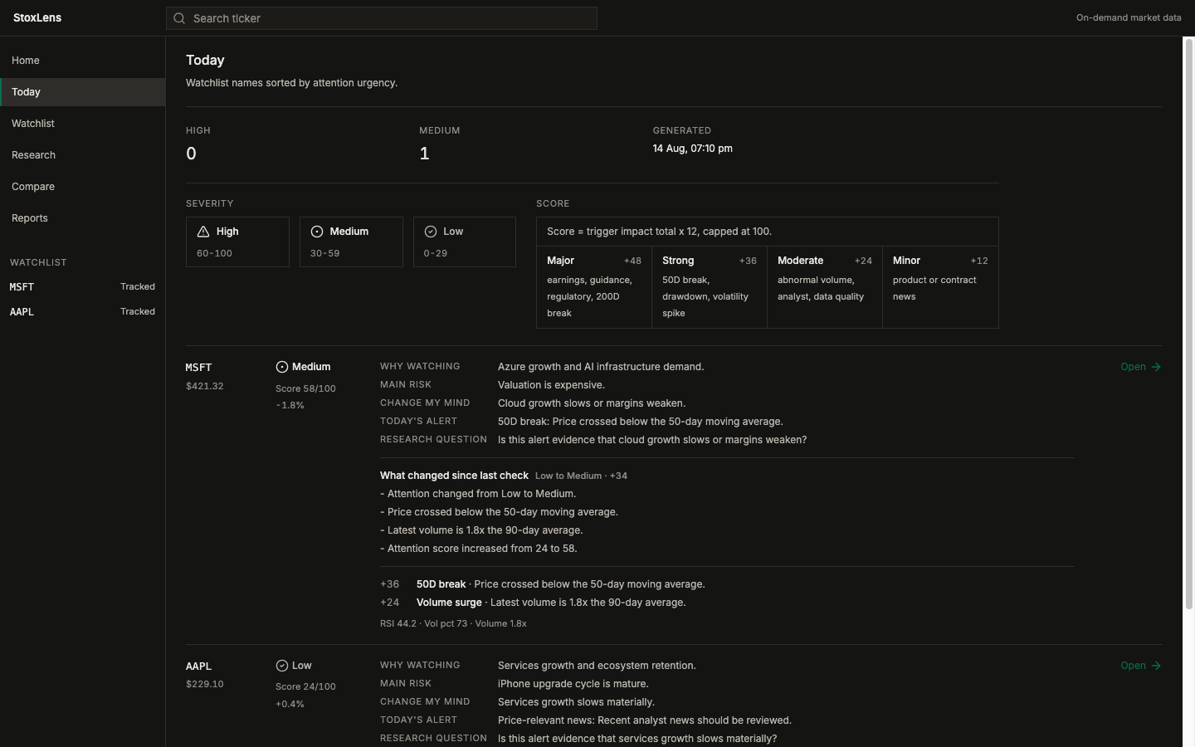Image resolution: width=1195 pixels, height=747 pixels.
Task: Click 'Valuation is expensive.' risk text
Action: coord(551,385)
